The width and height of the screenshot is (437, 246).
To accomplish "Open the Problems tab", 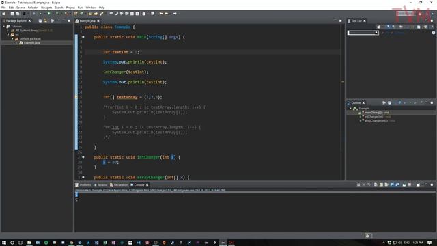I will click(x=83, y=185).
